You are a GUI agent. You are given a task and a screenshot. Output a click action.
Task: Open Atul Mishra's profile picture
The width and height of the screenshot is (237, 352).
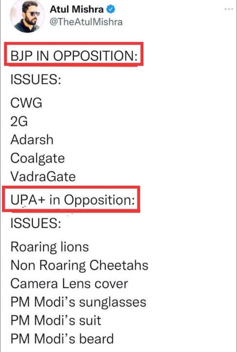coord(27,16)
